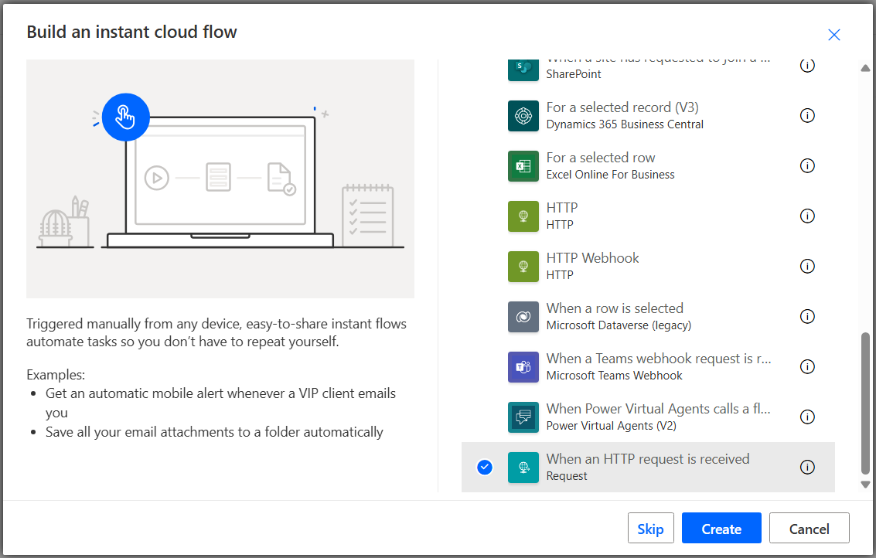Show details for the Request trigger
The height and width of the screenshot is (558, 876).
point(807,467)
